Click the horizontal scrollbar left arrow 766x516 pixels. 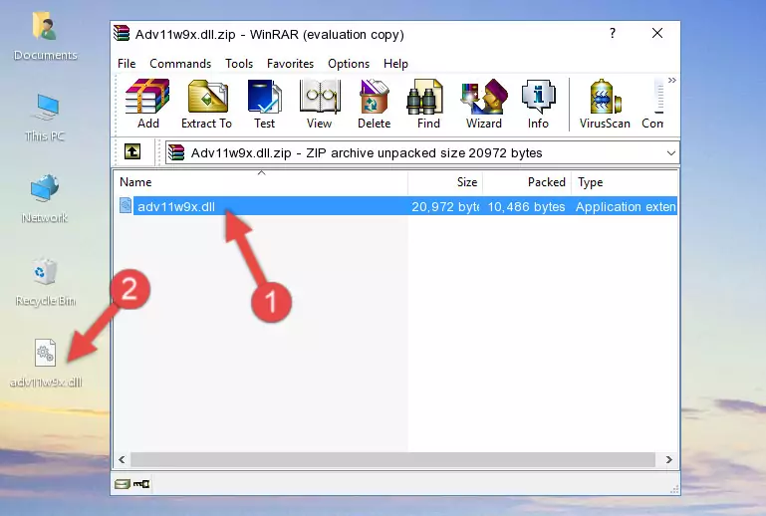(123, 459)
